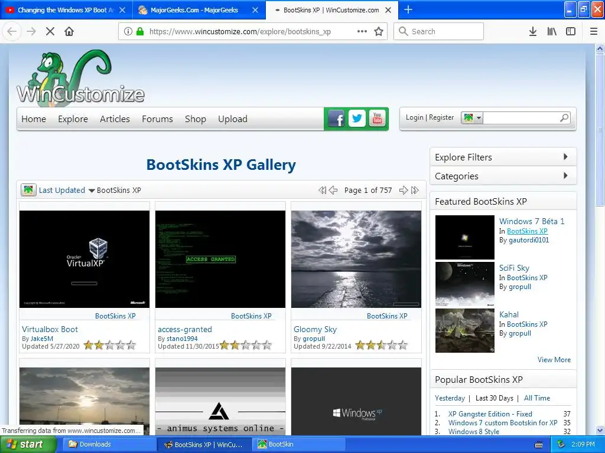Click the Firefox Search field
This screenshot has height=453, width=605.
point(439,31)
